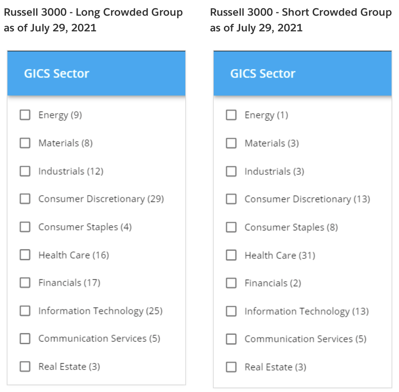Toggle Health Care (31) checkbox

[x=231, y=255]
